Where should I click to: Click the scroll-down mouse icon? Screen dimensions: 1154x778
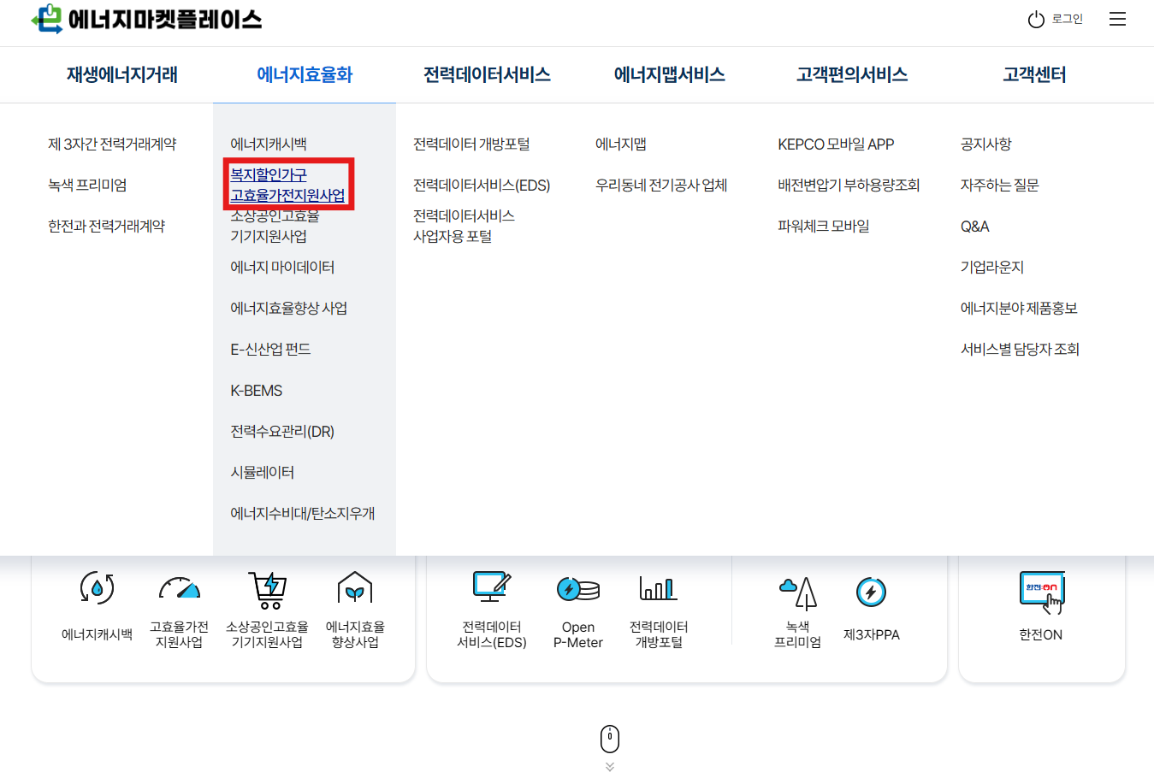[609, 739]
